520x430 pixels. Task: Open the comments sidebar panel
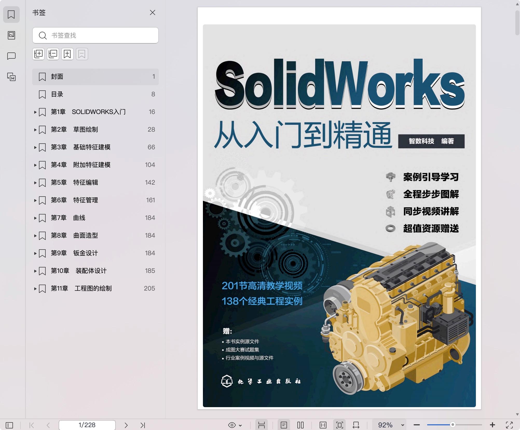pos(11,56)
